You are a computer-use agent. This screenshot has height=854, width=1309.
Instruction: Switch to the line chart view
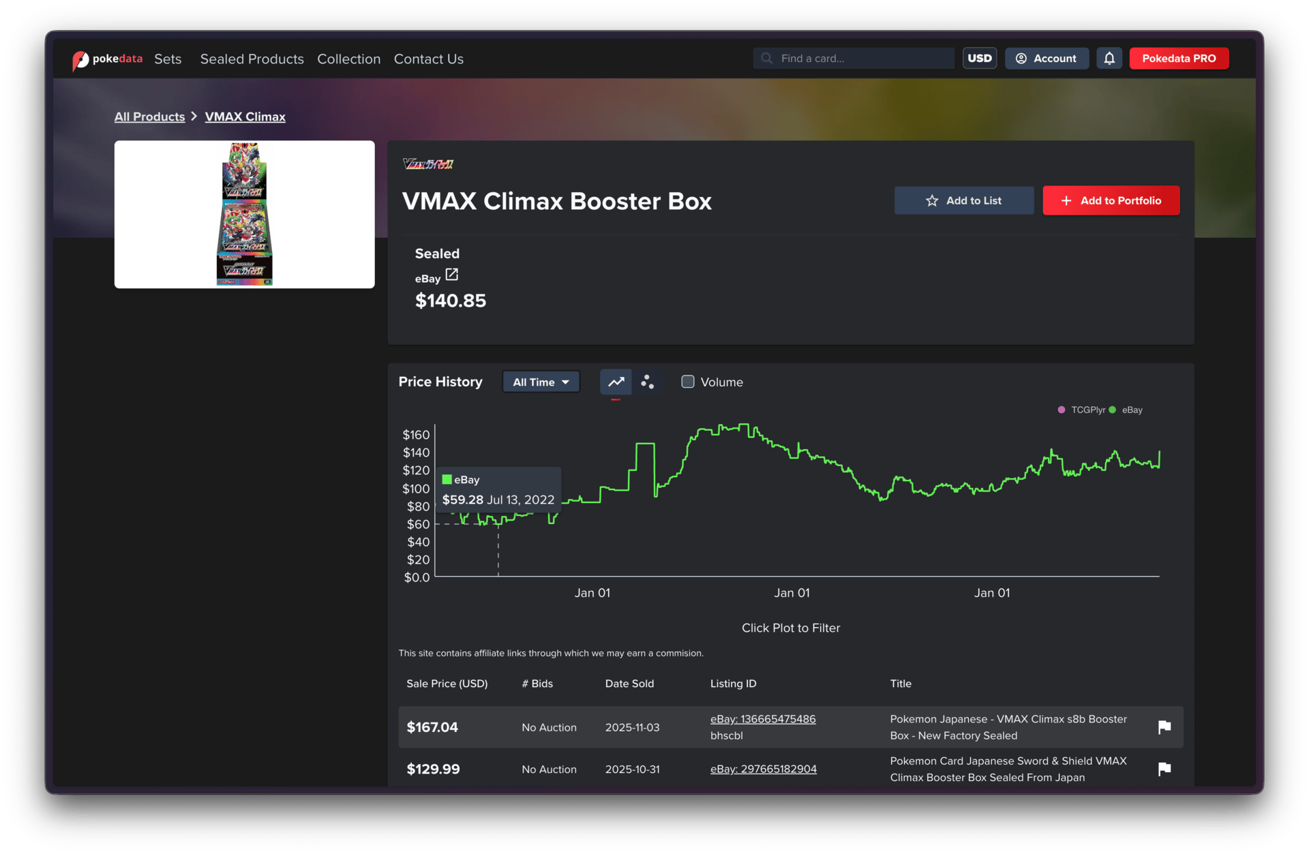click(616, 382)
